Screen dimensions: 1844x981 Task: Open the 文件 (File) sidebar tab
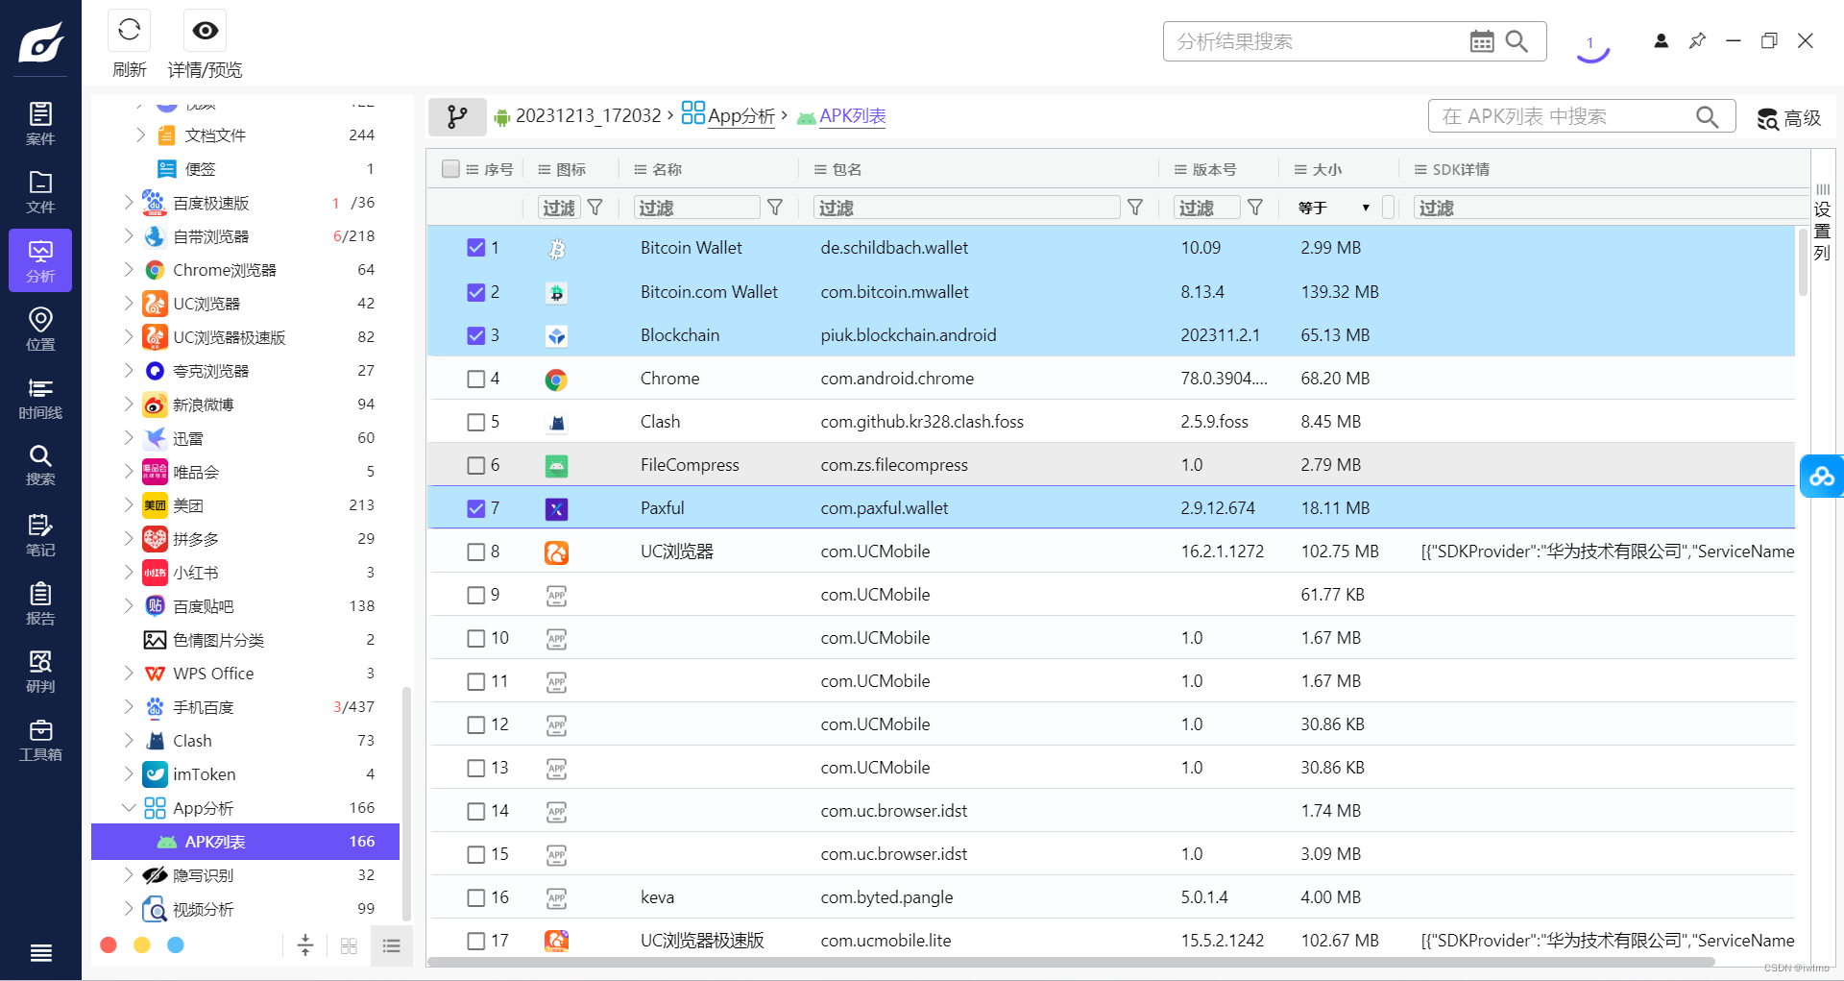[40, 191]
